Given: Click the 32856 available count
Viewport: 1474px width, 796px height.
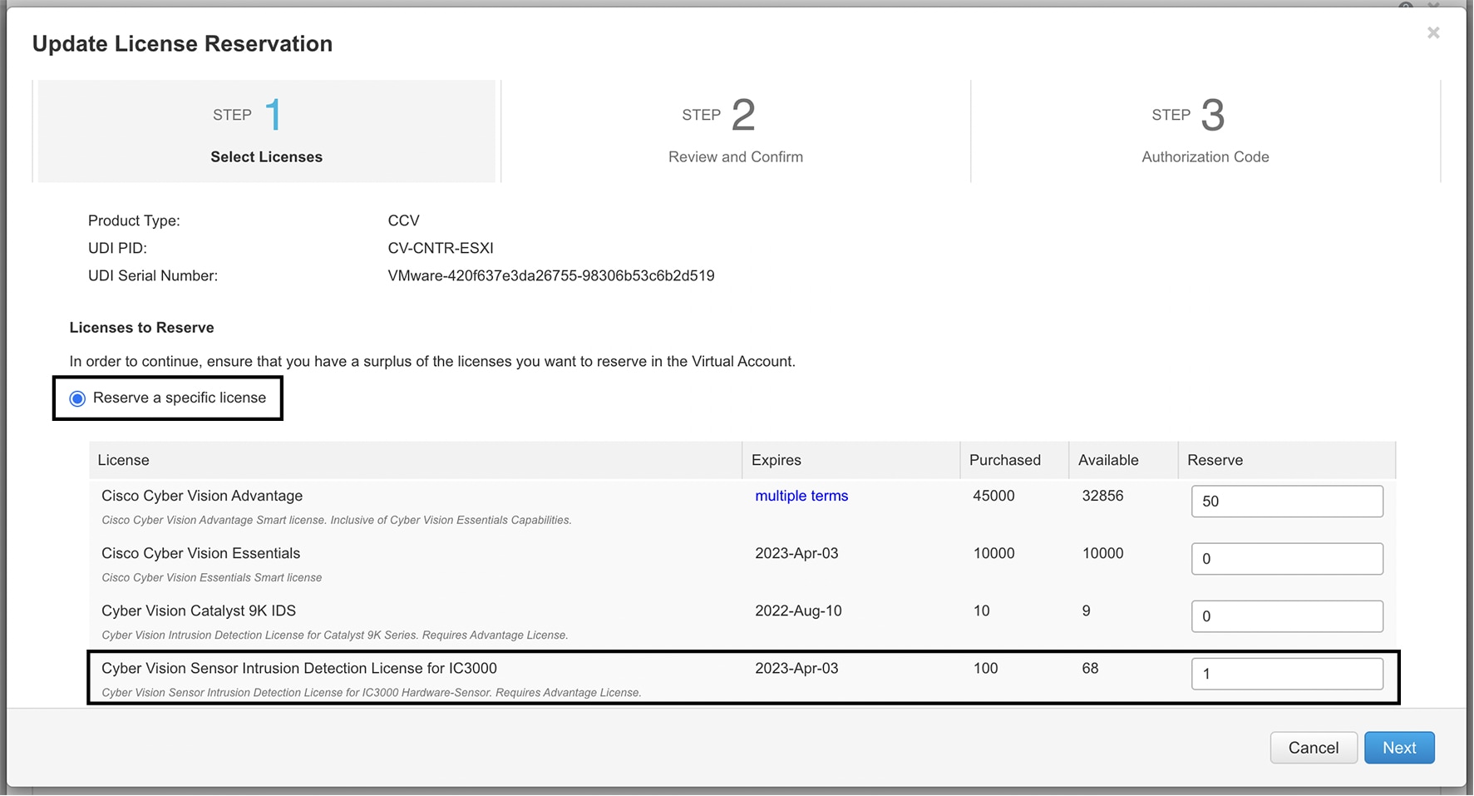Looking at the screenshot, I should click(x=1102, y=496).
